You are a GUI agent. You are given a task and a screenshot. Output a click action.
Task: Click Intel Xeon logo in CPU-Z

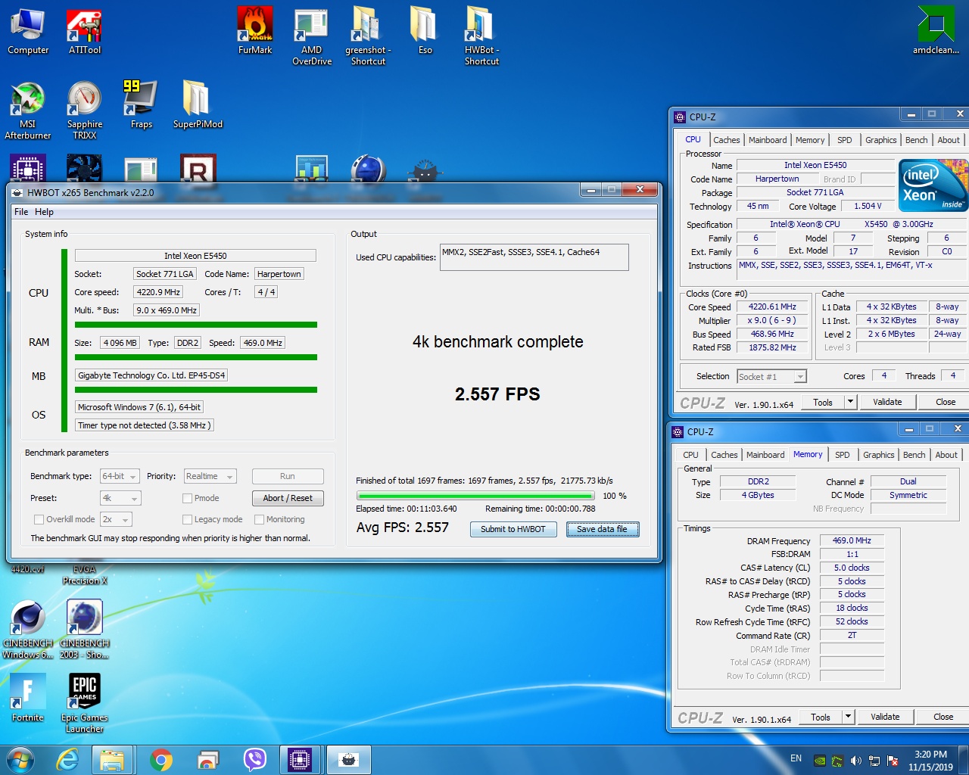tap(933, 185)
